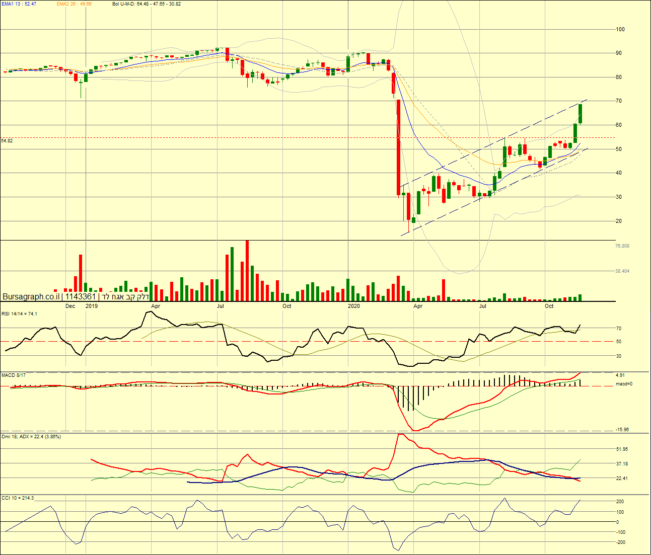Screen dimensions: 651x555
Task: Click the 22.41 value on the DMI axis
Action: pos(622,479)
